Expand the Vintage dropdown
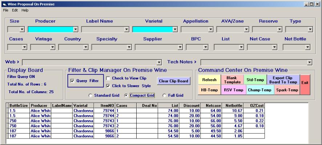Viewport: 322px width, 145px height. pyautogui.click(x=53, y=47)
